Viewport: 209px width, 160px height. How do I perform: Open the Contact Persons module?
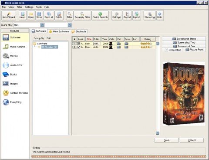click(15, 93)
